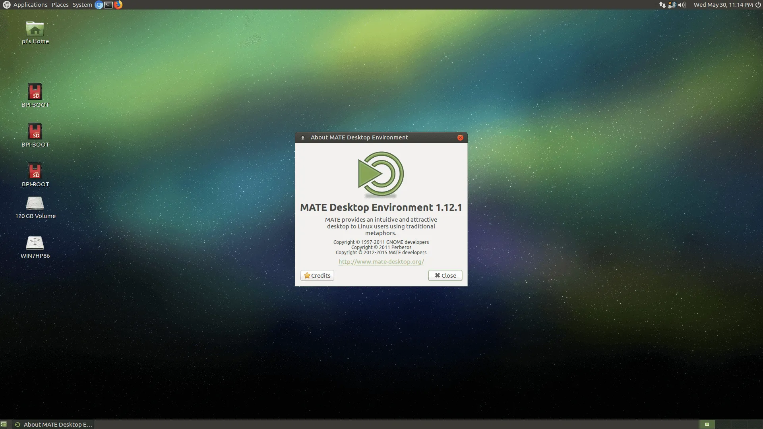Expand the System menu
The width and height of the screenshot is (763, 429).
click(82, 5)
